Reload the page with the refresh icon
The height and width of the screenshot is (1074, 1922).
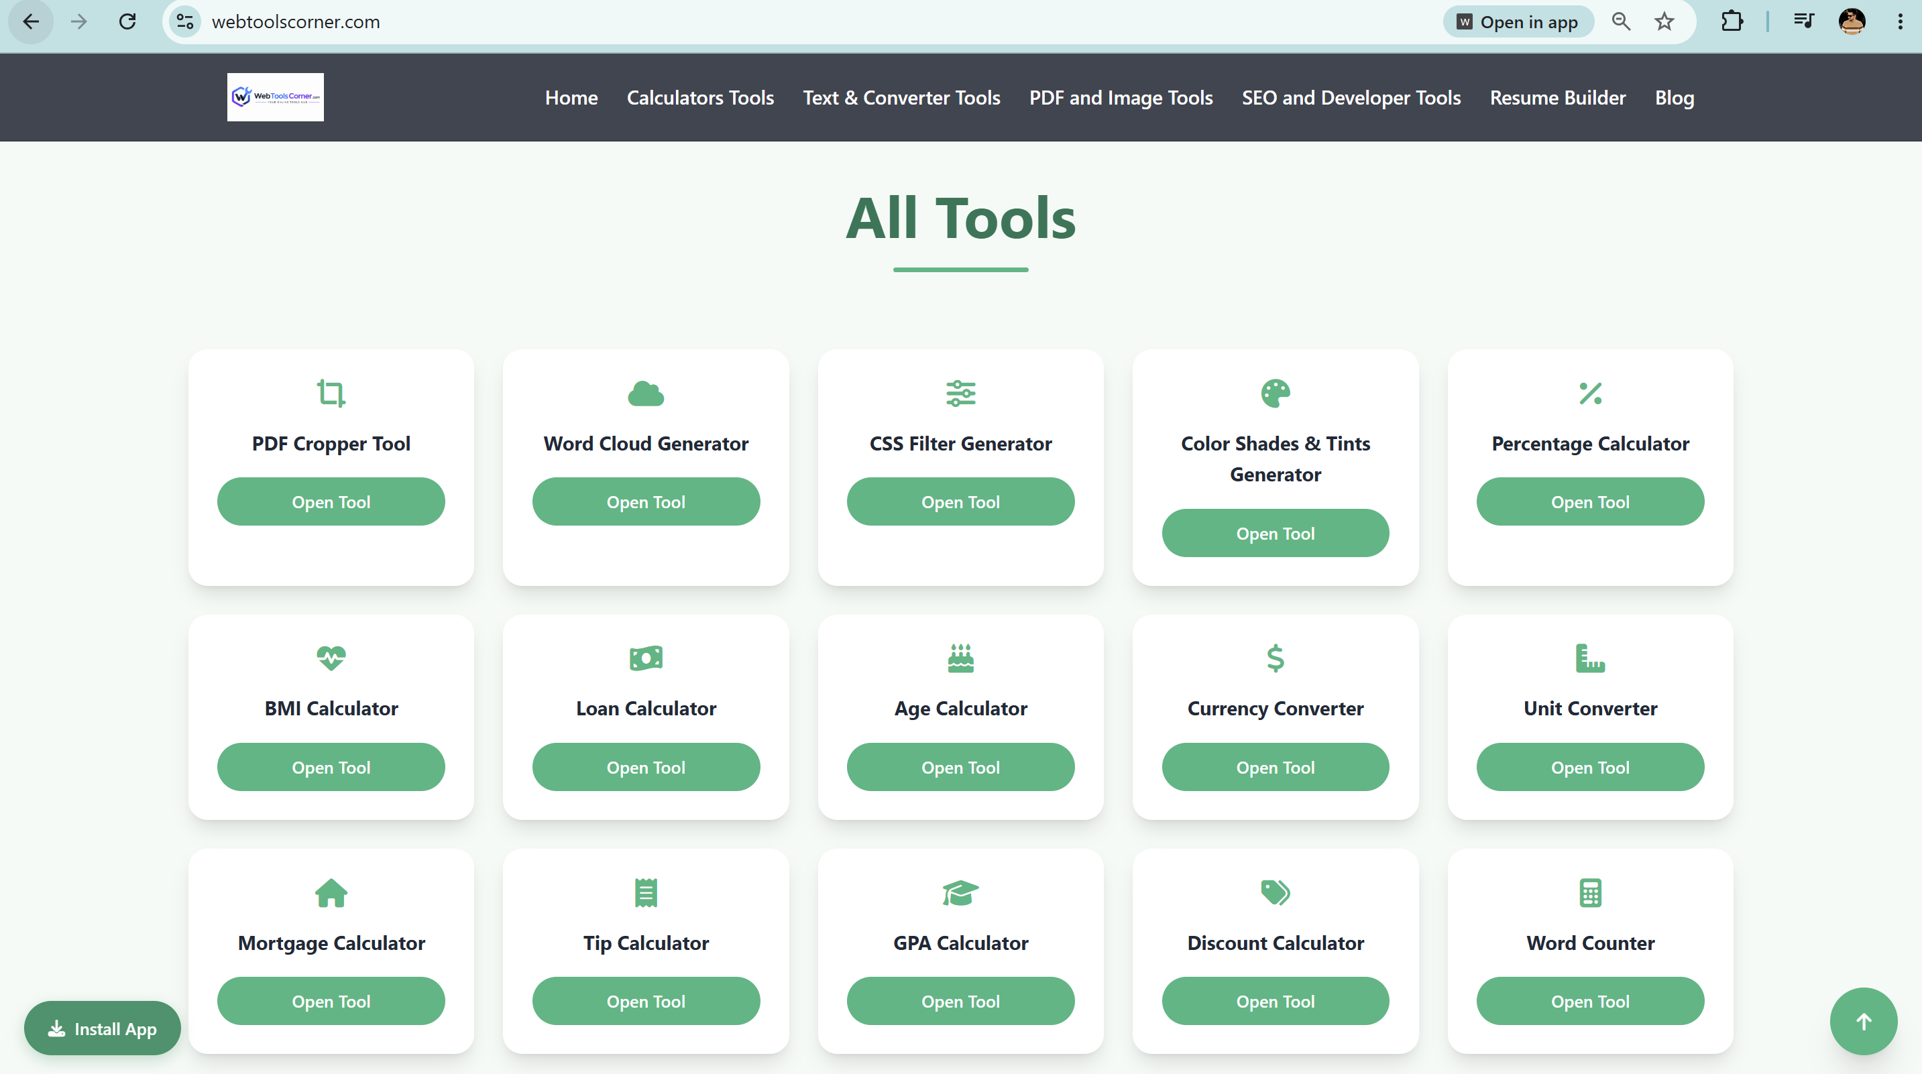click(x=127, y=21)
